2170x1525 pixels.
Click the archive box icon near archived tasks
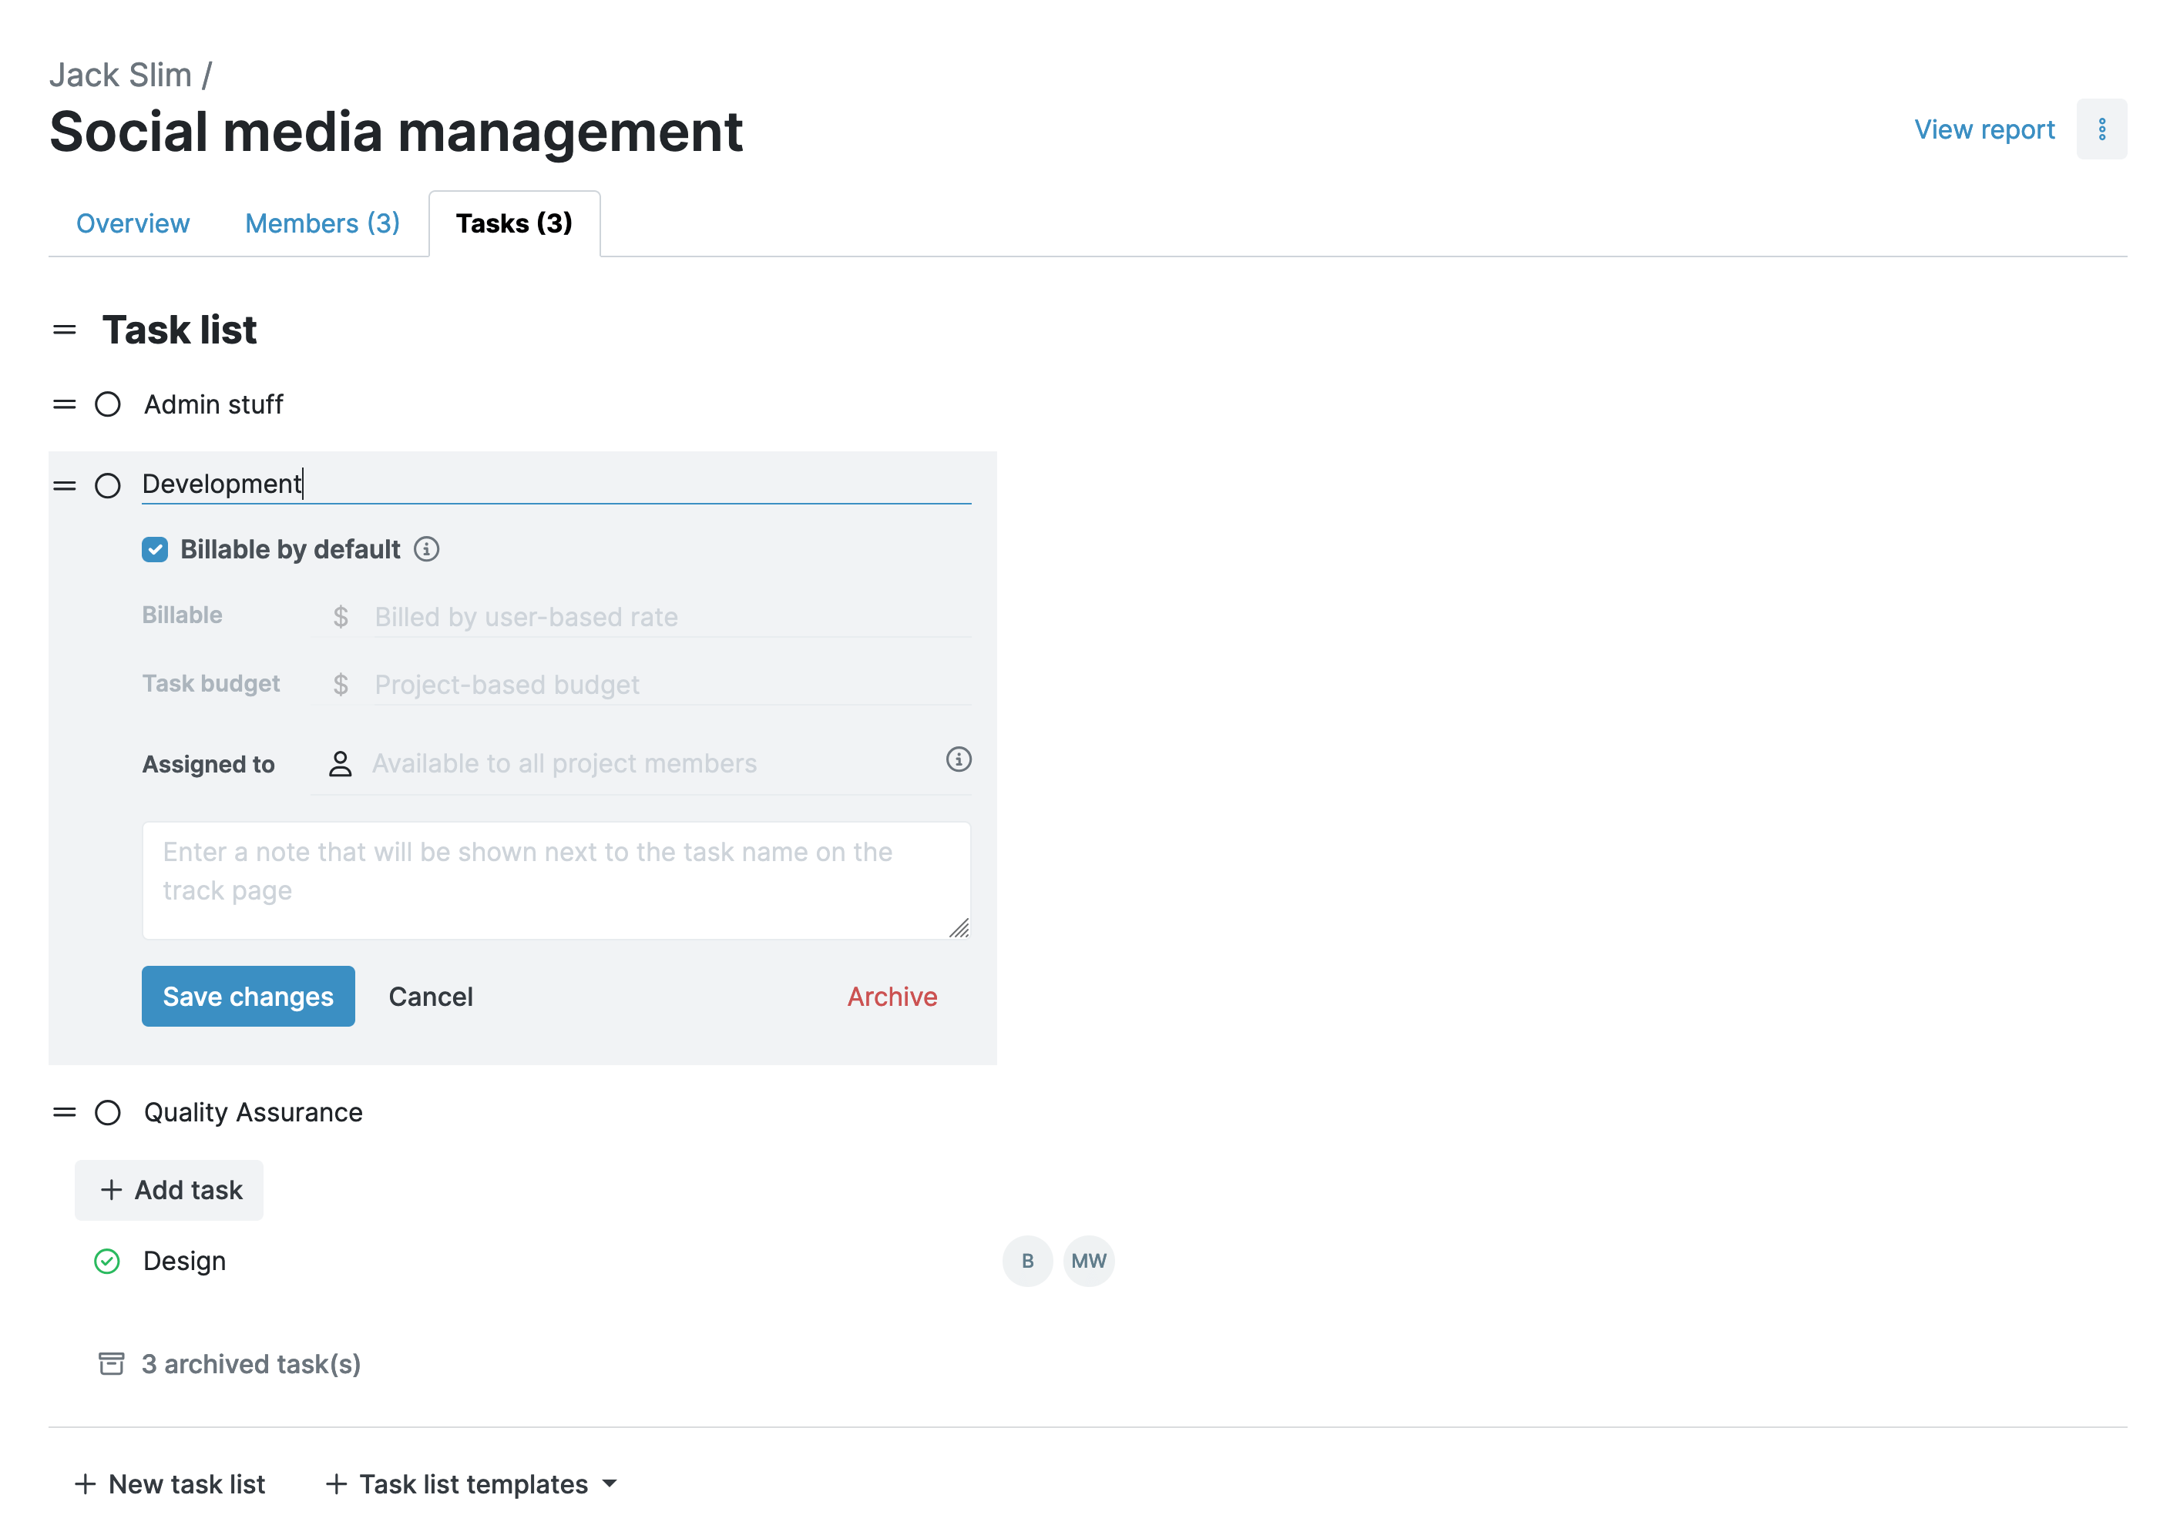click(110, 1363)
